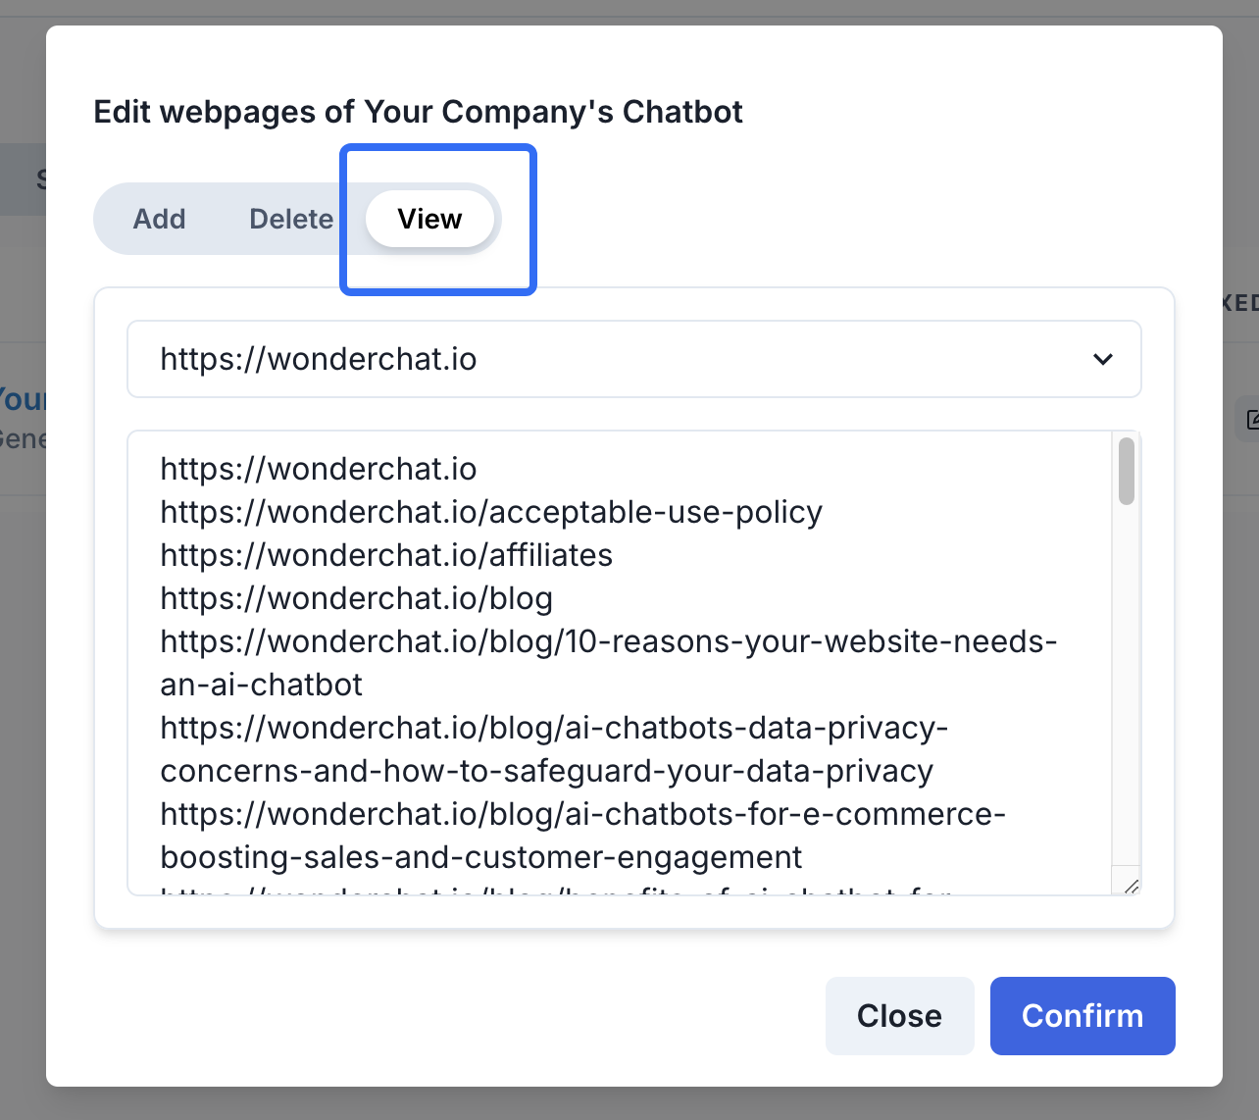Click the scrollbar track below the thumb
Image resolution: width=1259 pixels, height=1120 pixels.
tap(1127, 687)
